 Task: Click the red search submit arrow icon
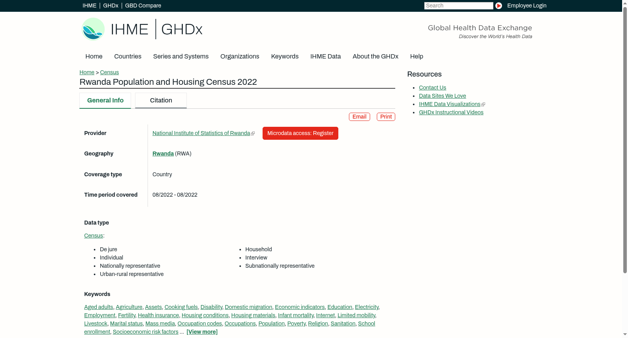click(498, 5)
